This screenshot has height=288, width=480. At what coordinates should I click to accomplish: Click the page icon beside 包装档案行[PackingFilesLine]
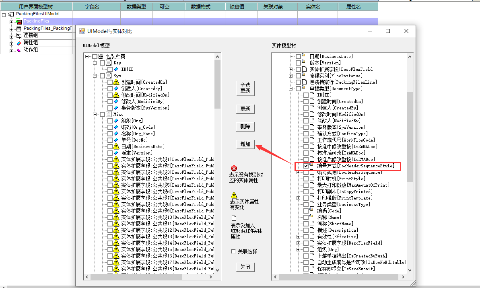304,82
